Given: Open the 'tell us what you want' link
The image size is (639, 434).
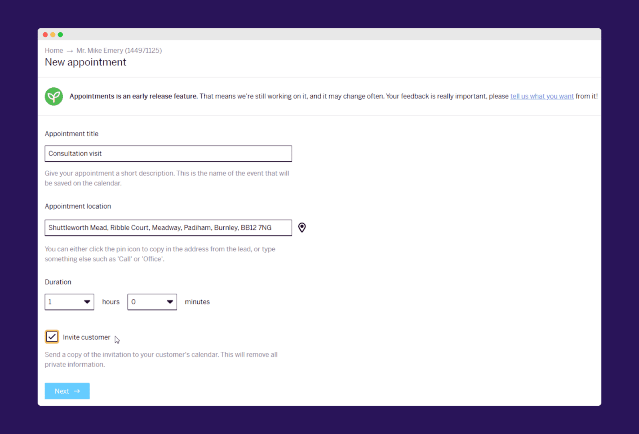Looking at the screenshot, I should 542,96.
